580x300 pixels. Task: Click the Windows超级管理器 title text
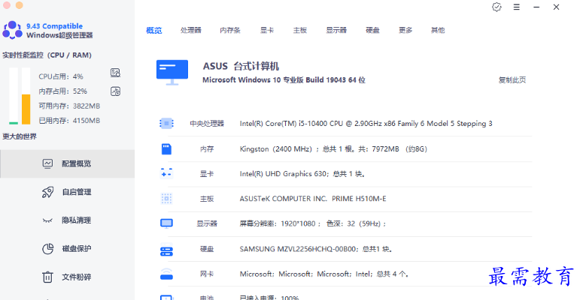coord(59,35)
